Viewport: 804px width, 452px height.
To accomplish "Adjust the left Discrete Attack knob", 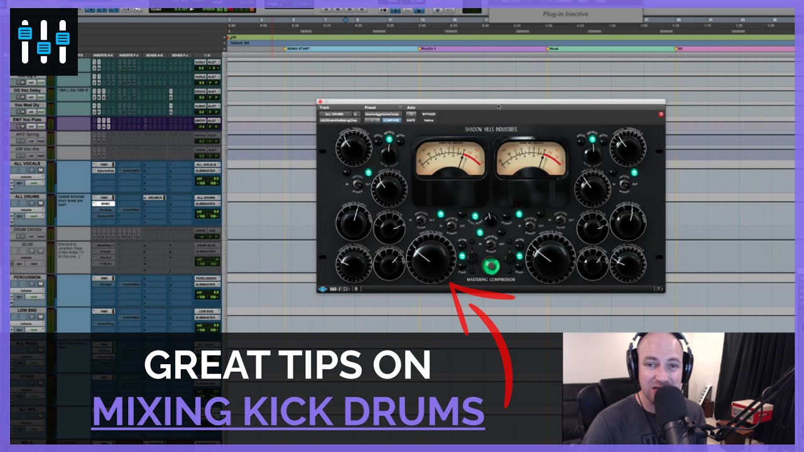I will tap(389, 227).
